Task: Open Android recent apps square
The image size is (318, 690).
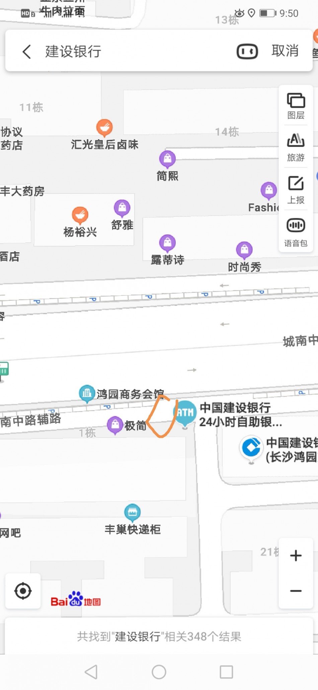Action: (226, 672)
